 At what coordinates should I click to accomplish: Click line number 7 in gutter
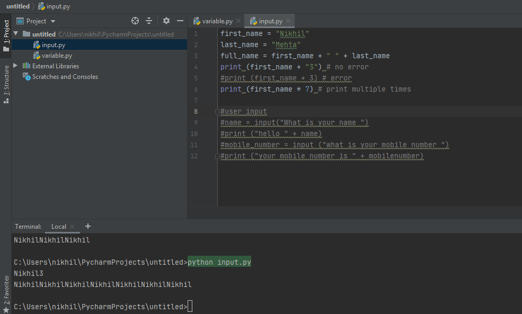click(196, 101)
